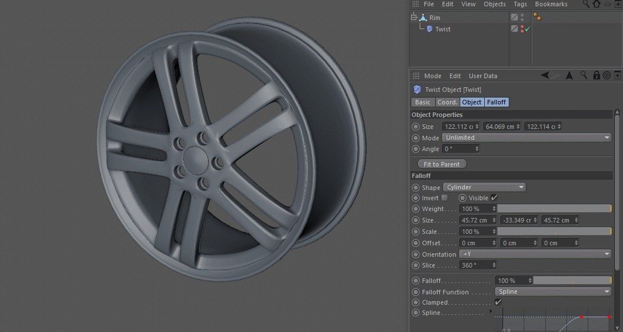The image size is (623, 332).
Task: Enable the Invert checkbox
Action: pyautogui.click(x=445, y=198)
